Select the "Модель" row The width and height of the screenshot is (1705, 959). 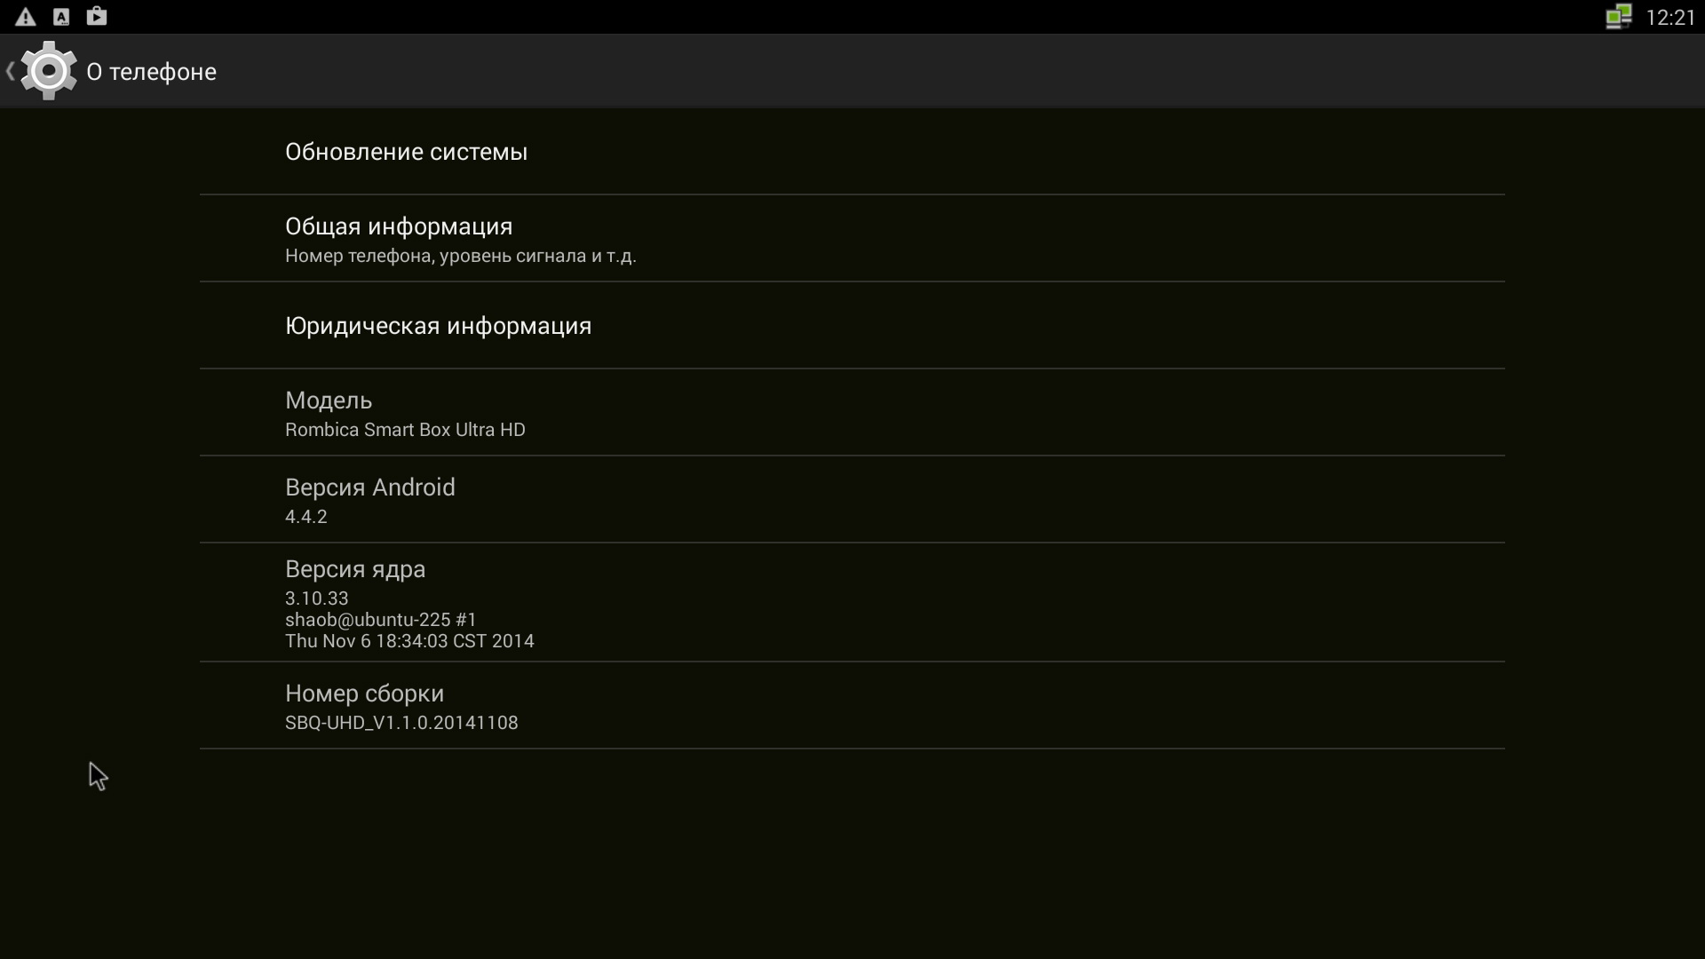tap(329, 400)
